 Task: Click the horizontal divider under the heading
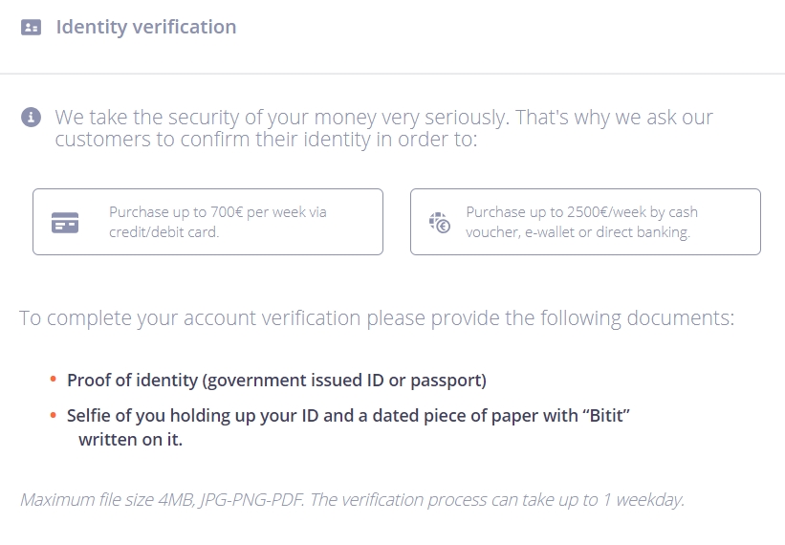point(392,74)
